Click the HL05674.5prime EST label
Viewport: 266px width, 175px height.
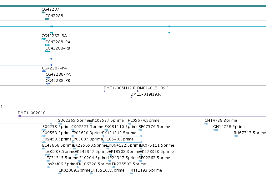coord(143,121)
